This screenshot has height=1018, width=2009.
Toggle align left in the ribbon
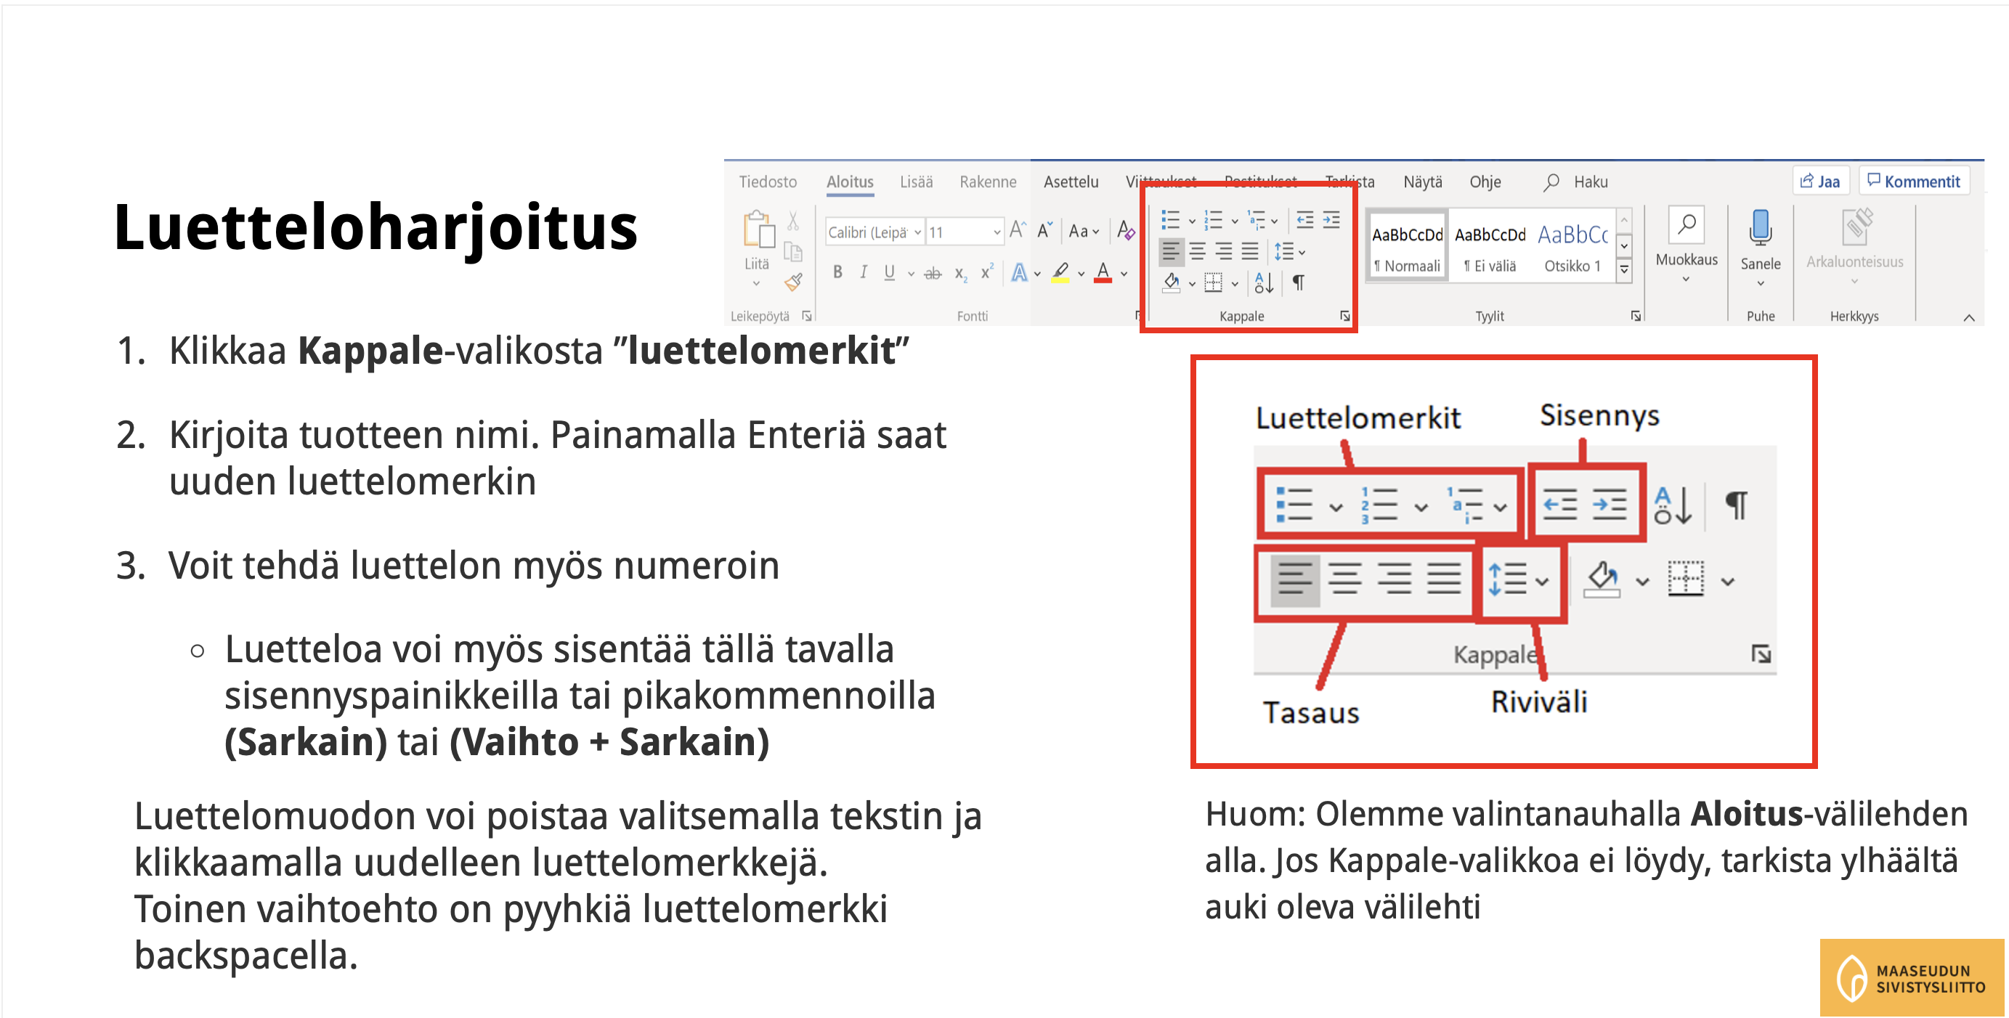pyautogui.click(x=1172, y=252)
